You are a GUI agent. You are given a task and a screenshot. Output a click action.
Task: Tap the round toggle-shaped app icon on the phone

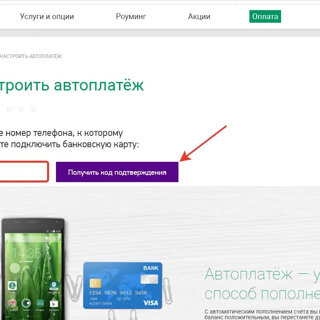click(x=26, y=303)
